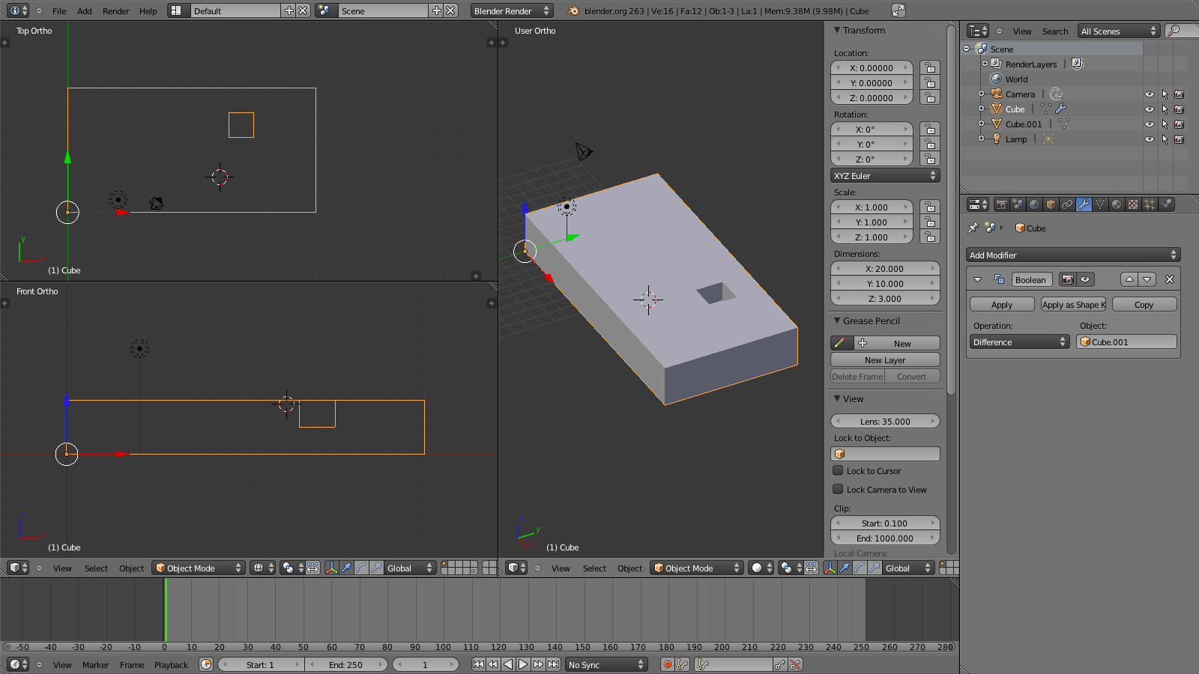Expand the Lamp item in outliner

(981, 139)
